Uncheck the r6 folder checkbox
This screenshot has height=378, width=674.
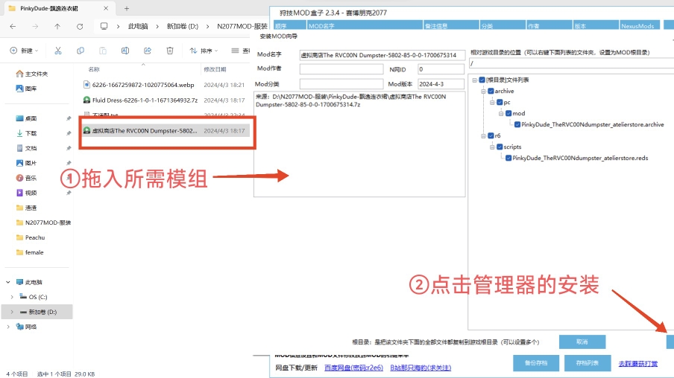[x=490, y=136]
